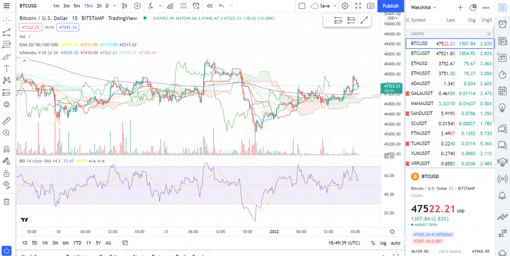The height and width of the screenshot is (256, 510).
Task: Open chart settings gear icon
Action: click(345, 6)
